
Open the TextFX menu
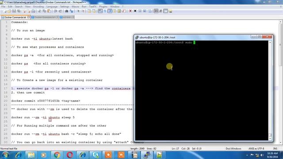click(92, 7)
